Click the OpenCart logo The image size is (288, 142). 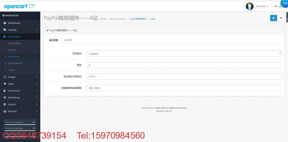[19, 6]
